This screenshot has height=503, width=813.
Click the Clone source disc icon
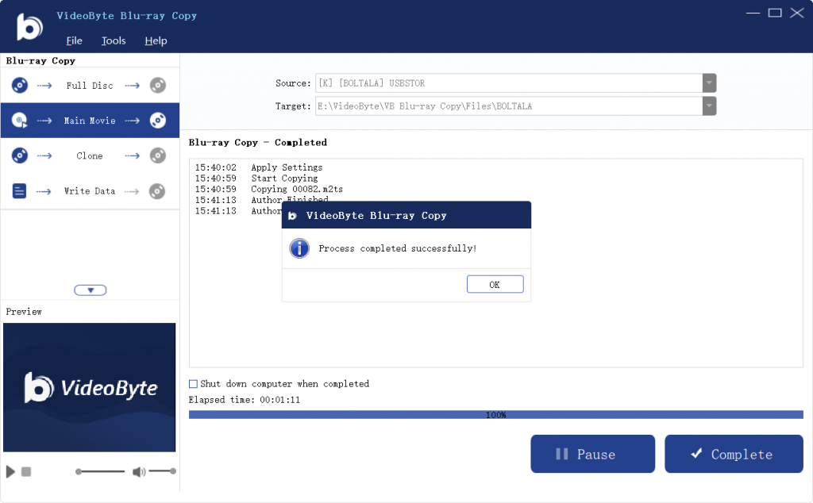click(x=20, y=156)
